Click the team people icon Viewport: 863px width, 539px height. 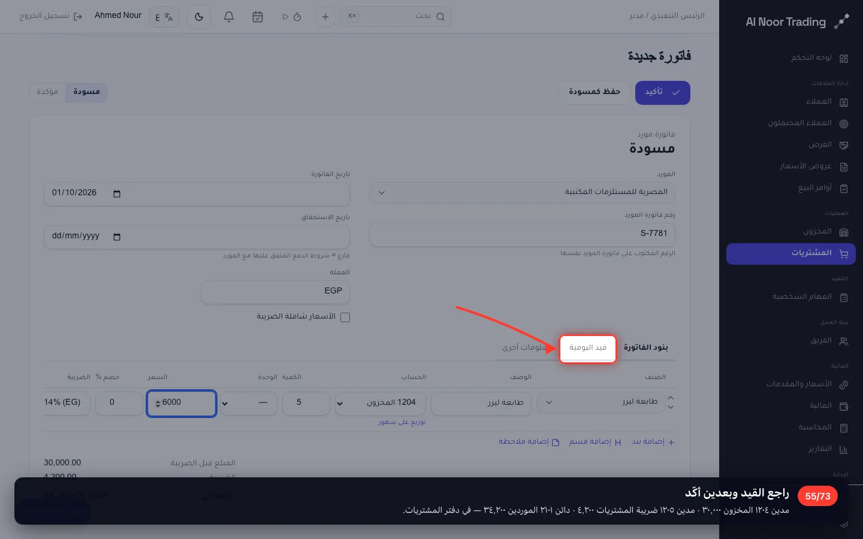point(844,341)
